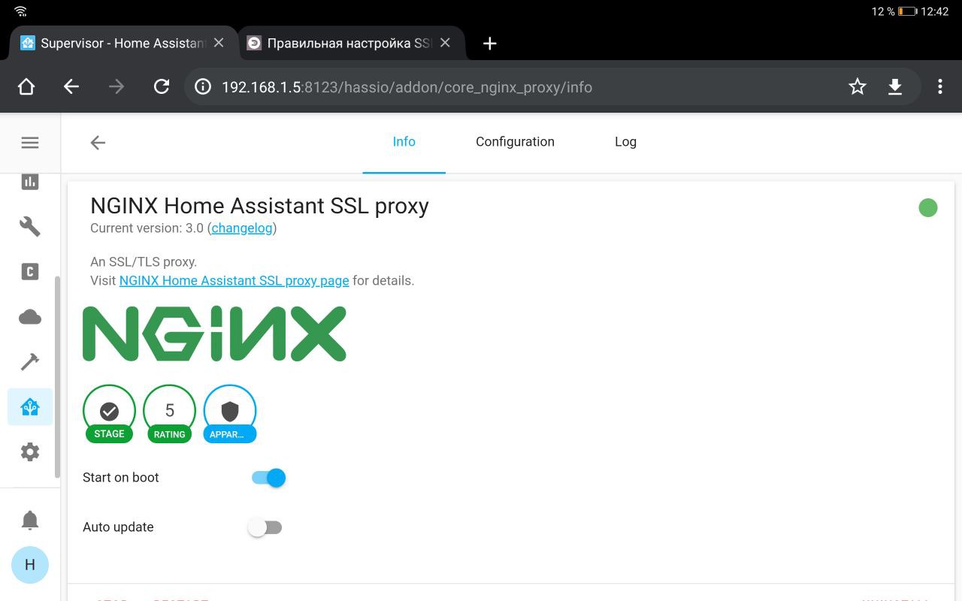The width and height of the screenshot is (962, 601).
Task: Open the hammer icon in sidebar
Action: coord(30,361)
